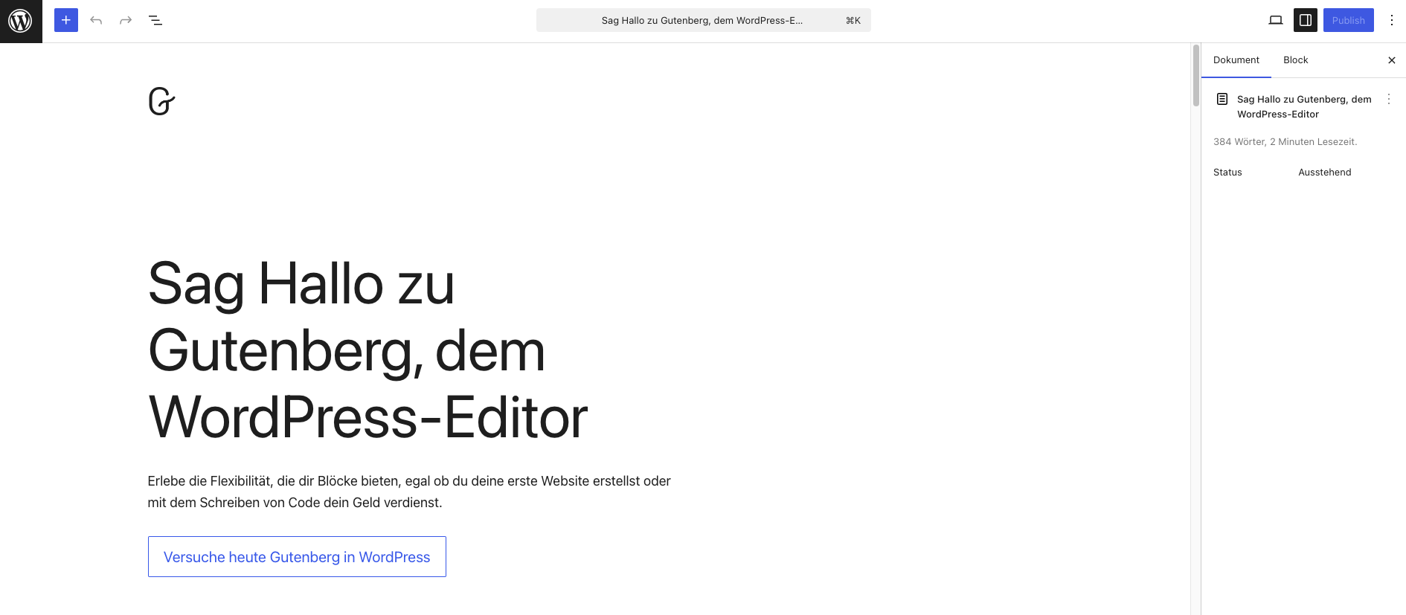Switch to the Block tab
The height and width of the screenshot is (615, 1406).
point(1295,59)
